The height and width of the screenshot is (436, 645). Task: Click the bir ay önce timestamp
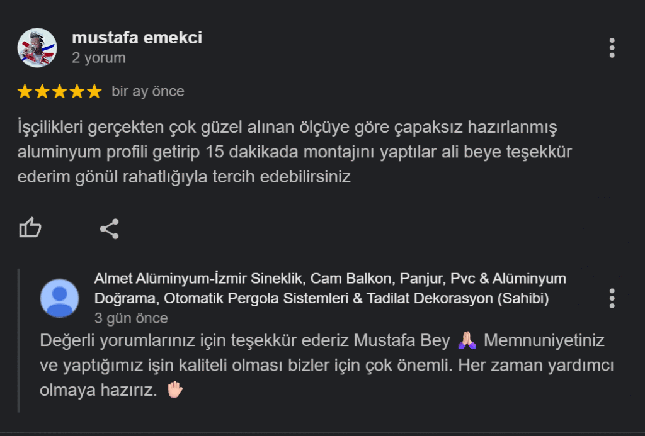pos(148,91)
